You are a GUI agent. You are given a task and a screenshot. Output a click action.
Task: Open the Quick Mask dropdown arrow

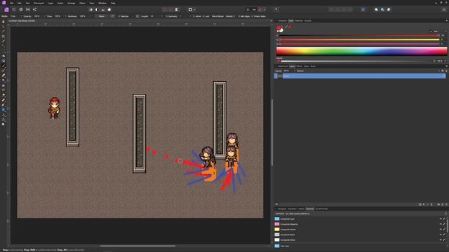tap(194, 9)
